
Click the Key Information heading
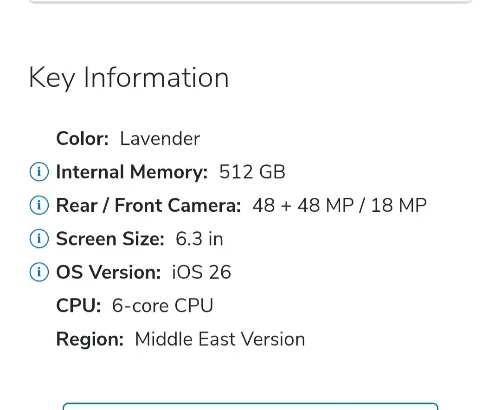[x=128, y=78]
